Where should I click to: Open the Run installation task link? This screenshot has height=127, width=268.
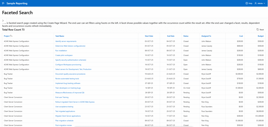[61, 51]
